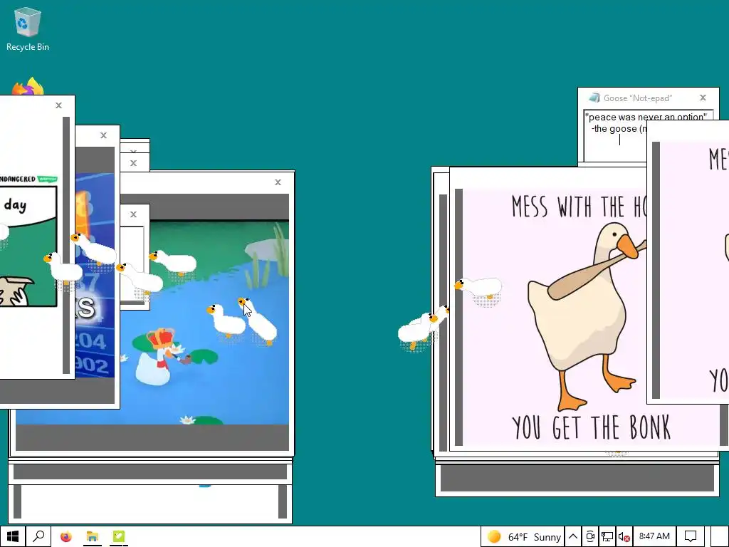Screen dimensions: 729x547
Task: Open the Action Center notifications icon
Action: 691,537
